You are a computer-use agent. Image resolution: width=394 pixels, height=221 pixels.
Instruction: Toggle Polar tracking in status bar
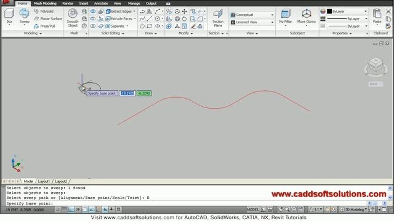[78, 209]
